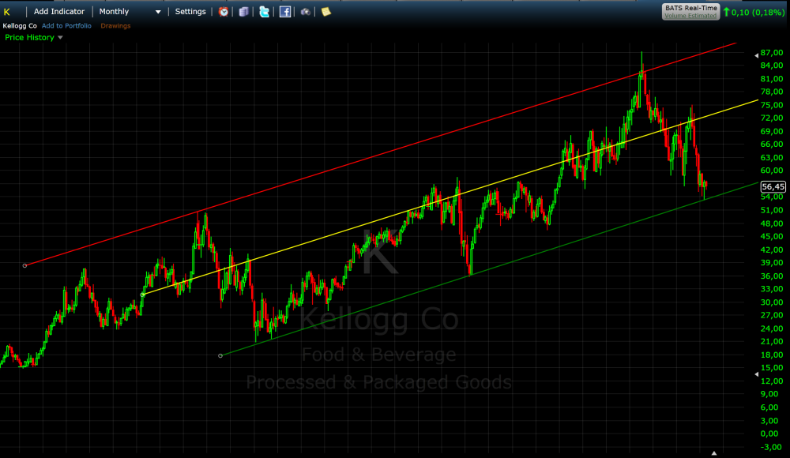Screen dimensions: 790x458
Task: Click the current price label 56,45
Action: tap(773, 186)
